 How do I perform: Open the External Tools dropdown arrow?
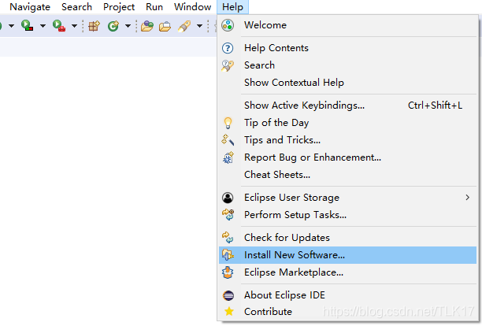(x=74, y=26)
